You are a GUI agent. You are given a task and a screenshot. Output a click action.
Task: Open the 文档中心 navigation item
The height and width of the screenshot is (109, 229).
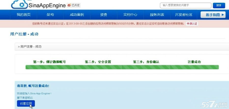coord(130,14)
